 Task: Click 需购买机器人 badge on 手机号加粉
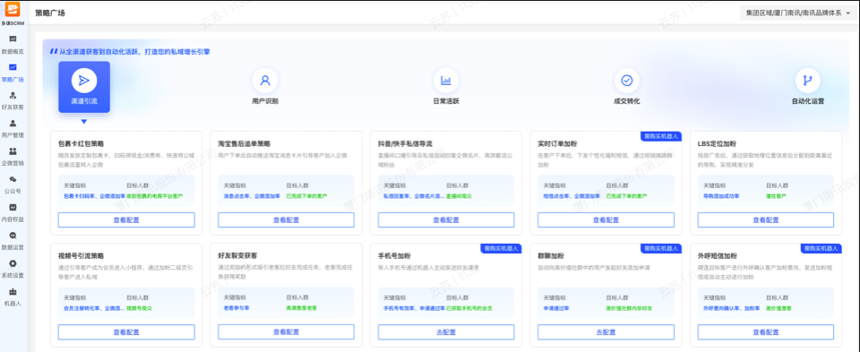tap(502, 248)
